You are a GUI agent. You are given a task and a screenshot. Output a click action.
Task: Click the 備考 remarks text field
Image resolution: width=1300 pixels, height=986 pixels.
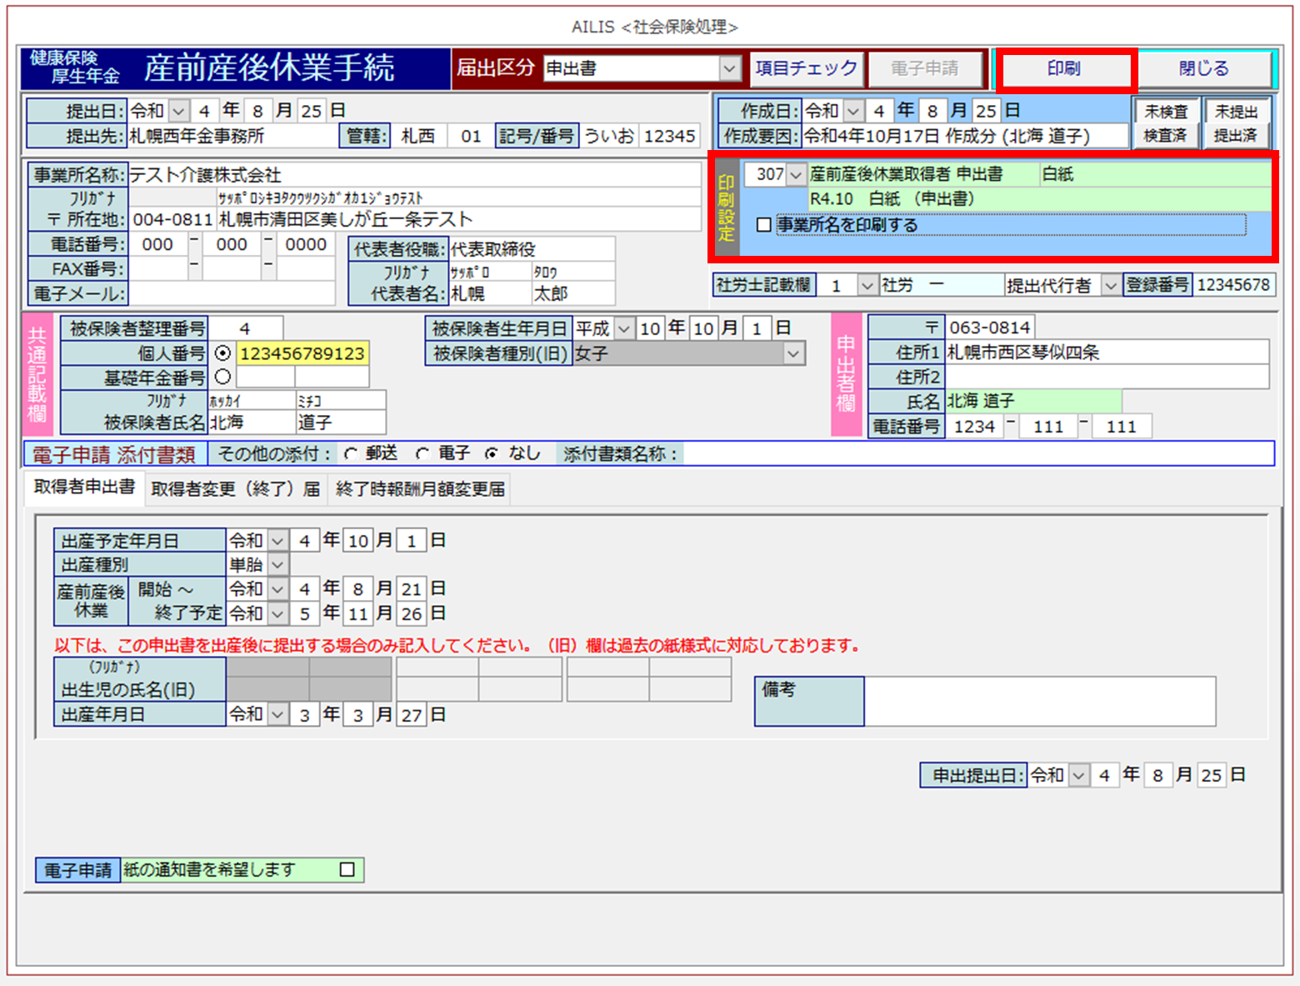coord(1039,701)
